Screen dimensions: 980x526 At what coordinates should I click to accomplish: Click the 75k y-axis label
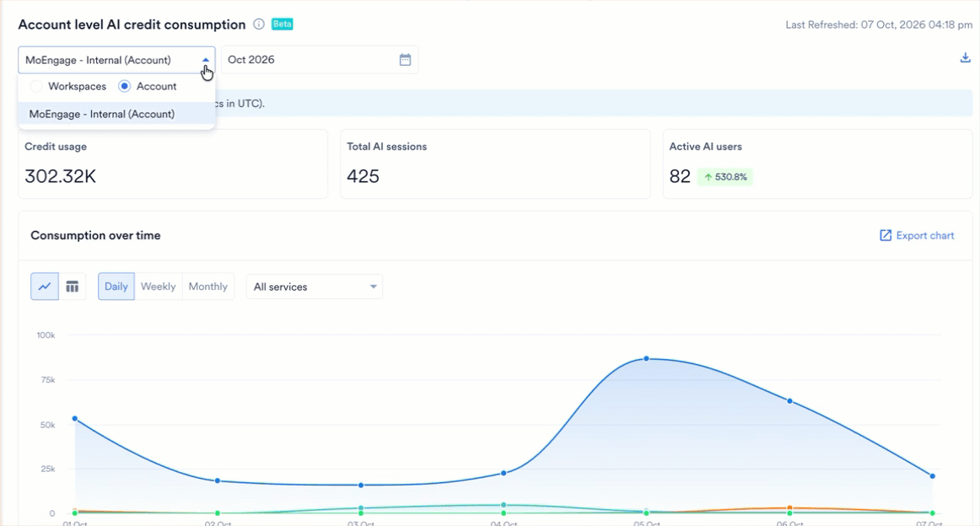pyautogui.click(x=47, y=380)
